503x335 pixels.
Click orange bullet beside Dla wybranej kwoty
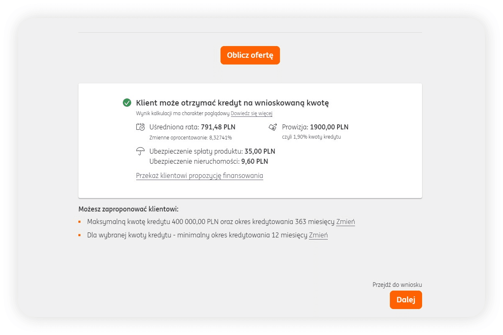[80, 235]
